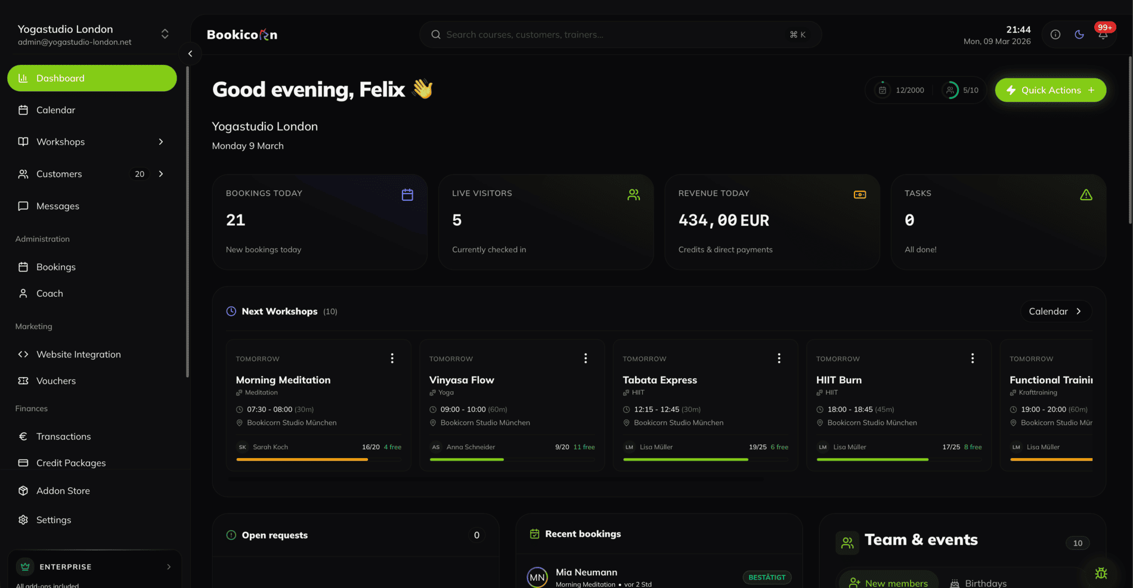Toggle dark mode with the moon icon
The width and height of the screenshot is (1133, 588).
(x=1079, y=34)
